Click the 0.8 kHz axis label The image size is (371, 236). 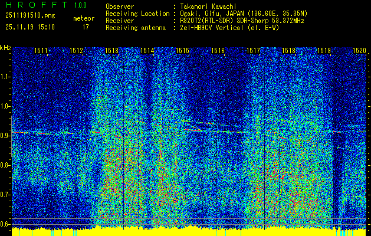click(5, 165)
